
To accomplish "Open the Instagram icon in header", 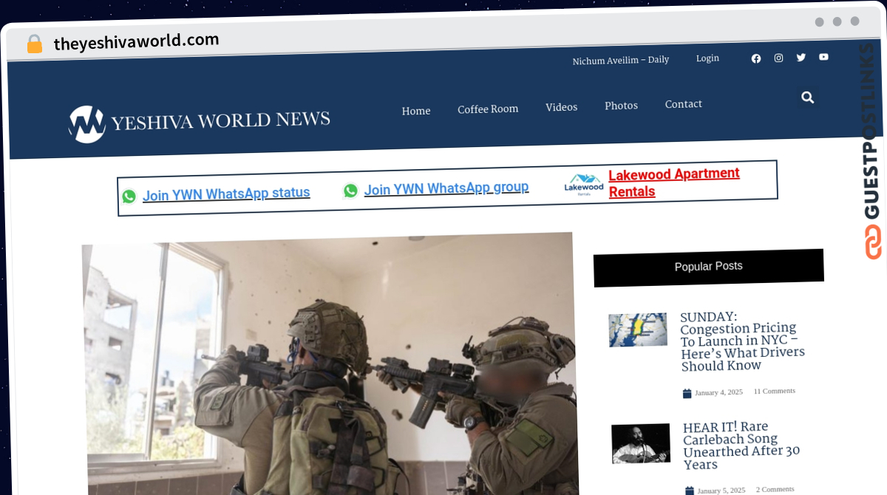I will click(x=778, y=58).
